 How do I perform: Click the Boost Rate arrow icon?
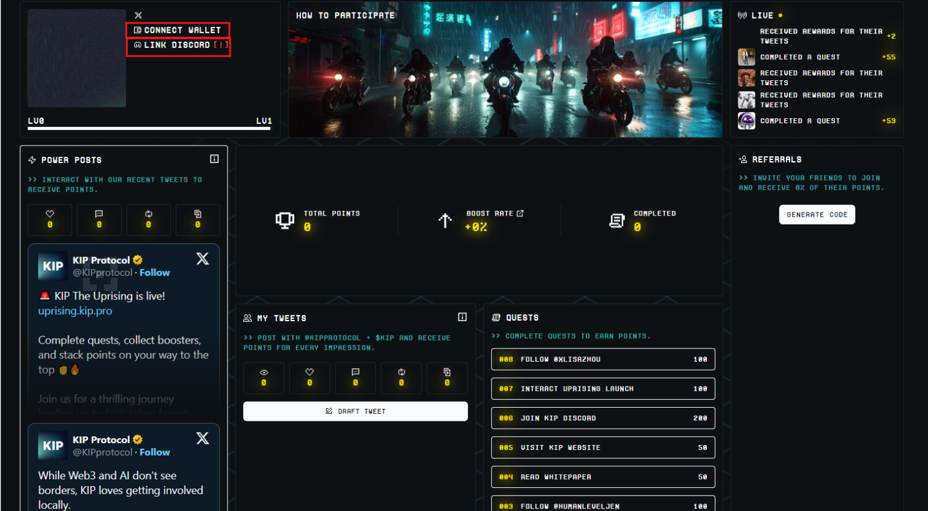445,220
